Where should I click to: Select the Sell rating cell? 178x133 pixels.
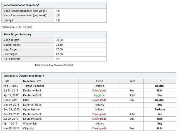(x=160, y=114)
